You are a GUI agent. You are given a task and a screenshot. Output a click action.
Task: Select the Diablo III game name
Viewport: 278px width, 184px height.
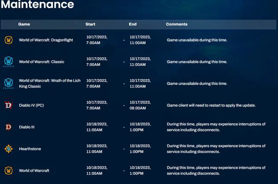[x=27, y=127]
